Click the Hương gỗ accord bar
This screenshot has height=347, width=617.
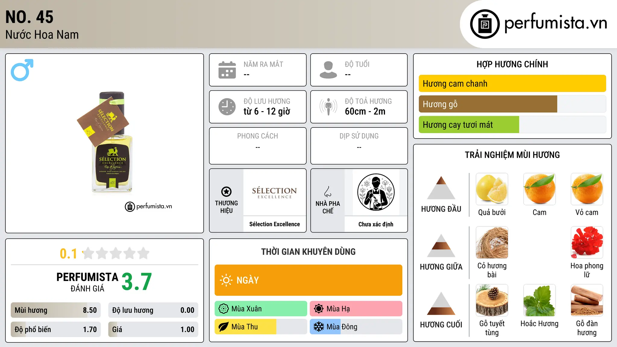pyautogui.click(x=512, y=104)
